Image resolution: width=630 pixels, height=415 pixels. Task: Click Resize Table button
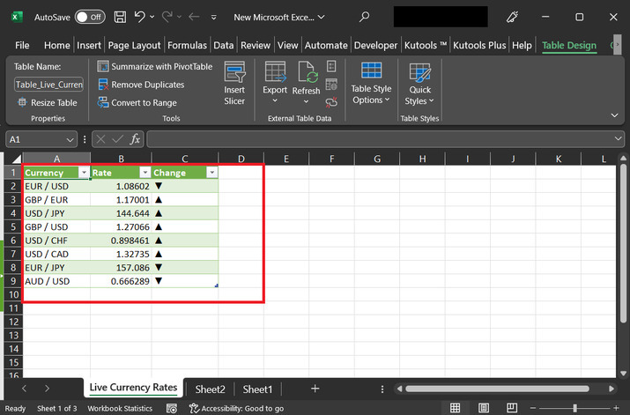[x=48, y=103]
